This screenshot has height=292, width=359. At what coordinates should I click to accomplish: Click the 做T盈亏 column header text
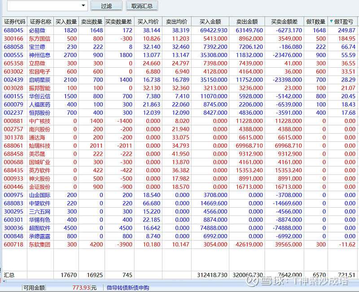point(344,22)
